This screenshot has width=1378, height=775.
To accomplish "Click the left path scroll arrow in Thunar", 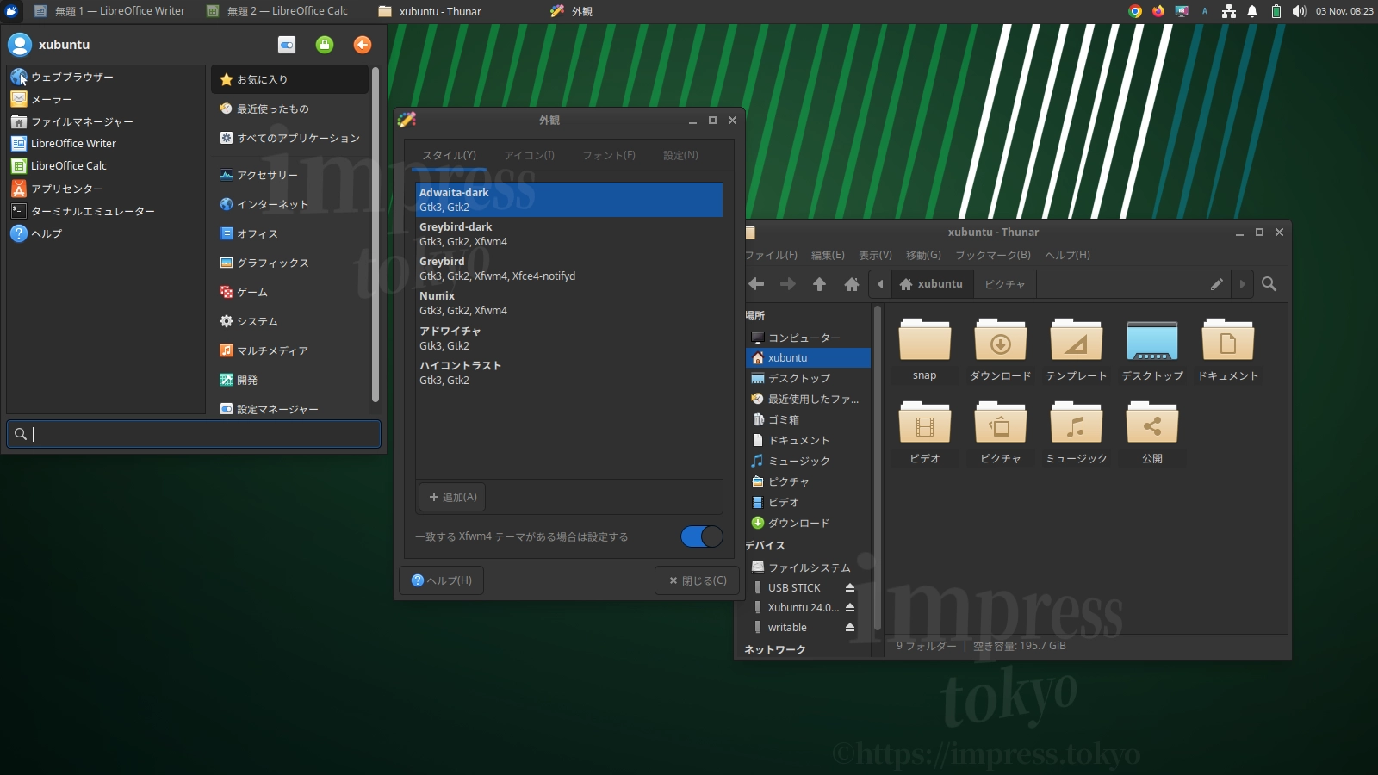I will coord(880,284).
